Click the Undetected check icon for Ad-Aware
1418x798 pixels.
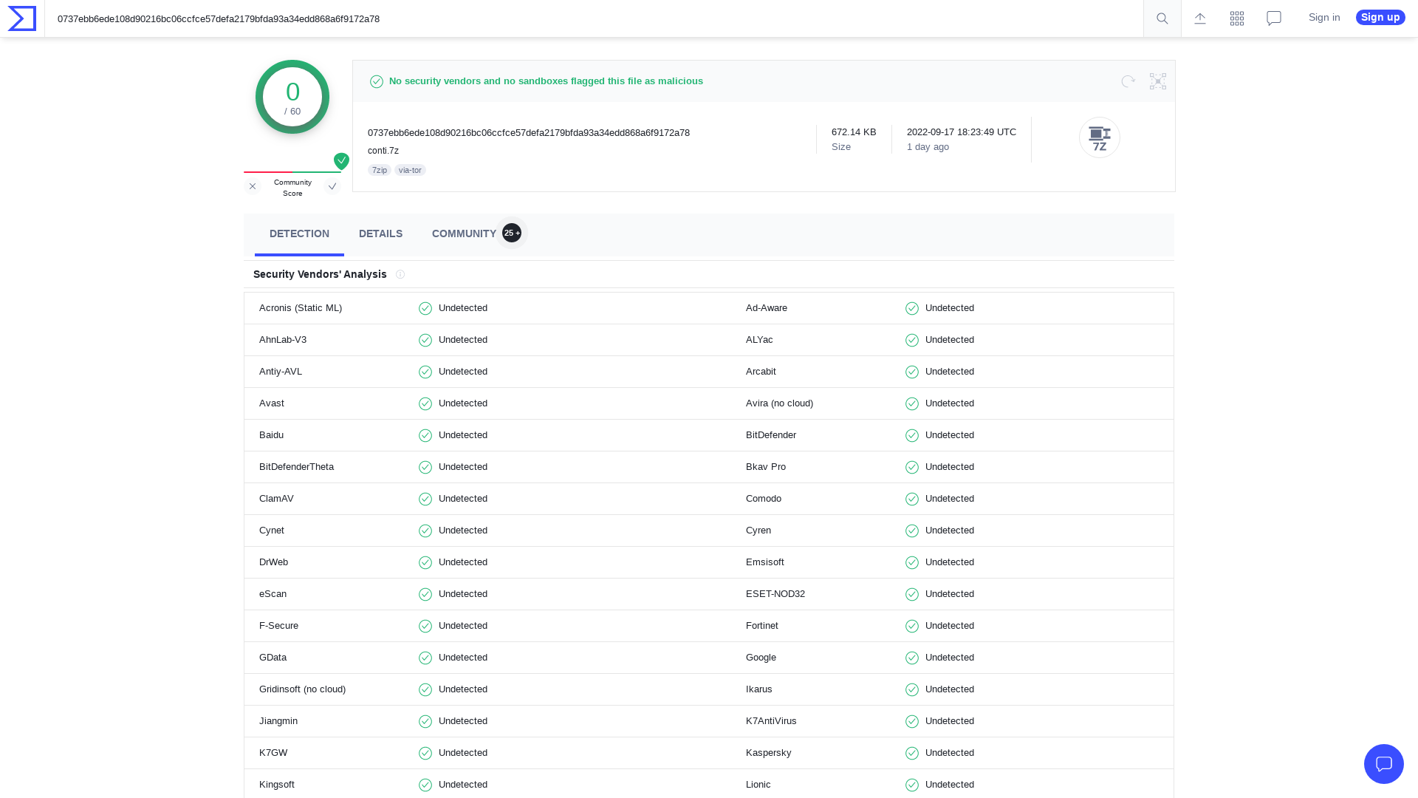[x=912, y=308]
